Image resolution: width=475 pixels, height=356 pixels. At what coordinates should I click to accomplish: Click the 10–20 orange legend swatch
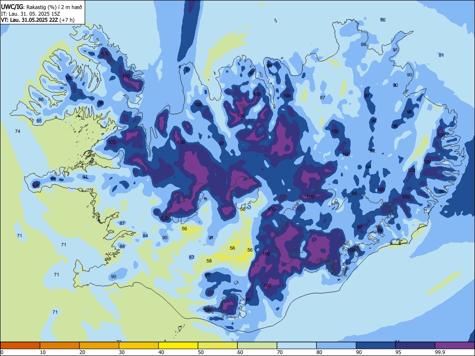[x=60, y=346]
